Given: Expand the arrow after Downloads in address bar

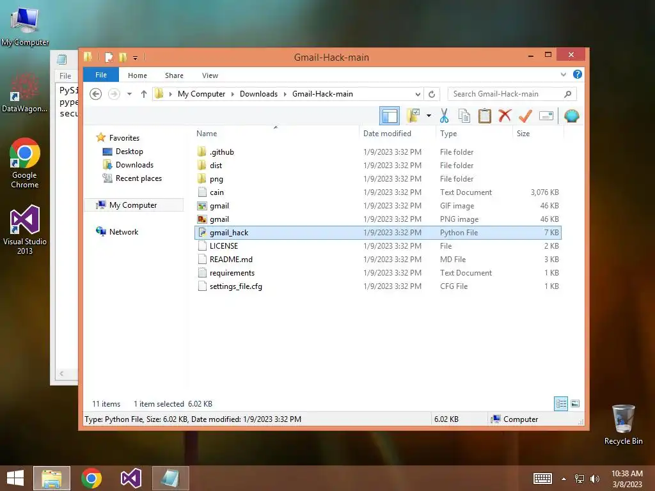Looking at the screenshot, I should tap(285, 94).
